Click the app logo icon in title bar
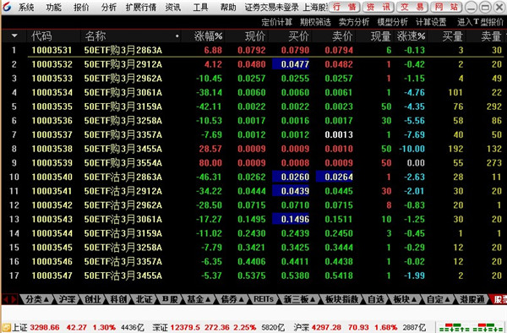This screenshot has height=333, width=507. point(7,7)
